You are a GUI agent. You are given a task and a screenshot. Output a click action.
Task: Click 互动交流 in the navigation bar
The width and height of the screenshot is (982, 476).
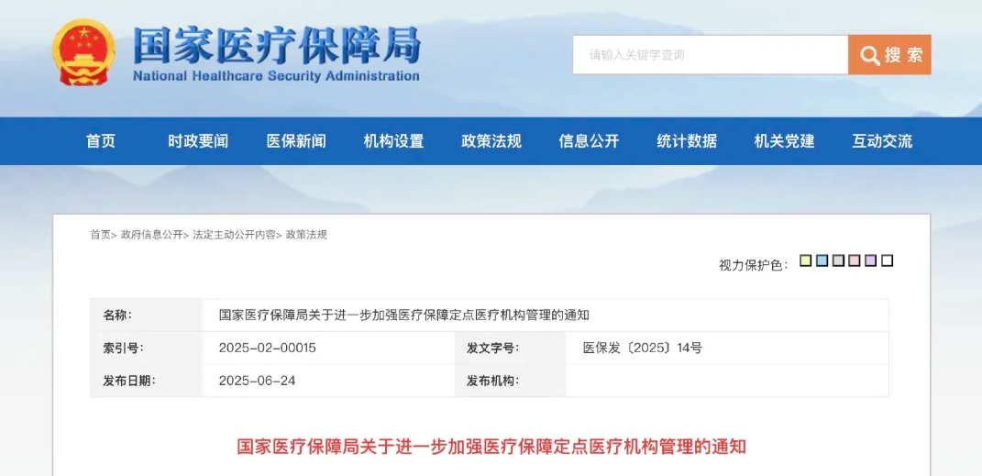click(882, 141)
